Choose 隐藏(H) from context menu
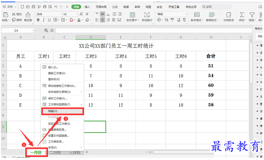The height and width of the screenshot is (160, 264). tap(62, 111)
